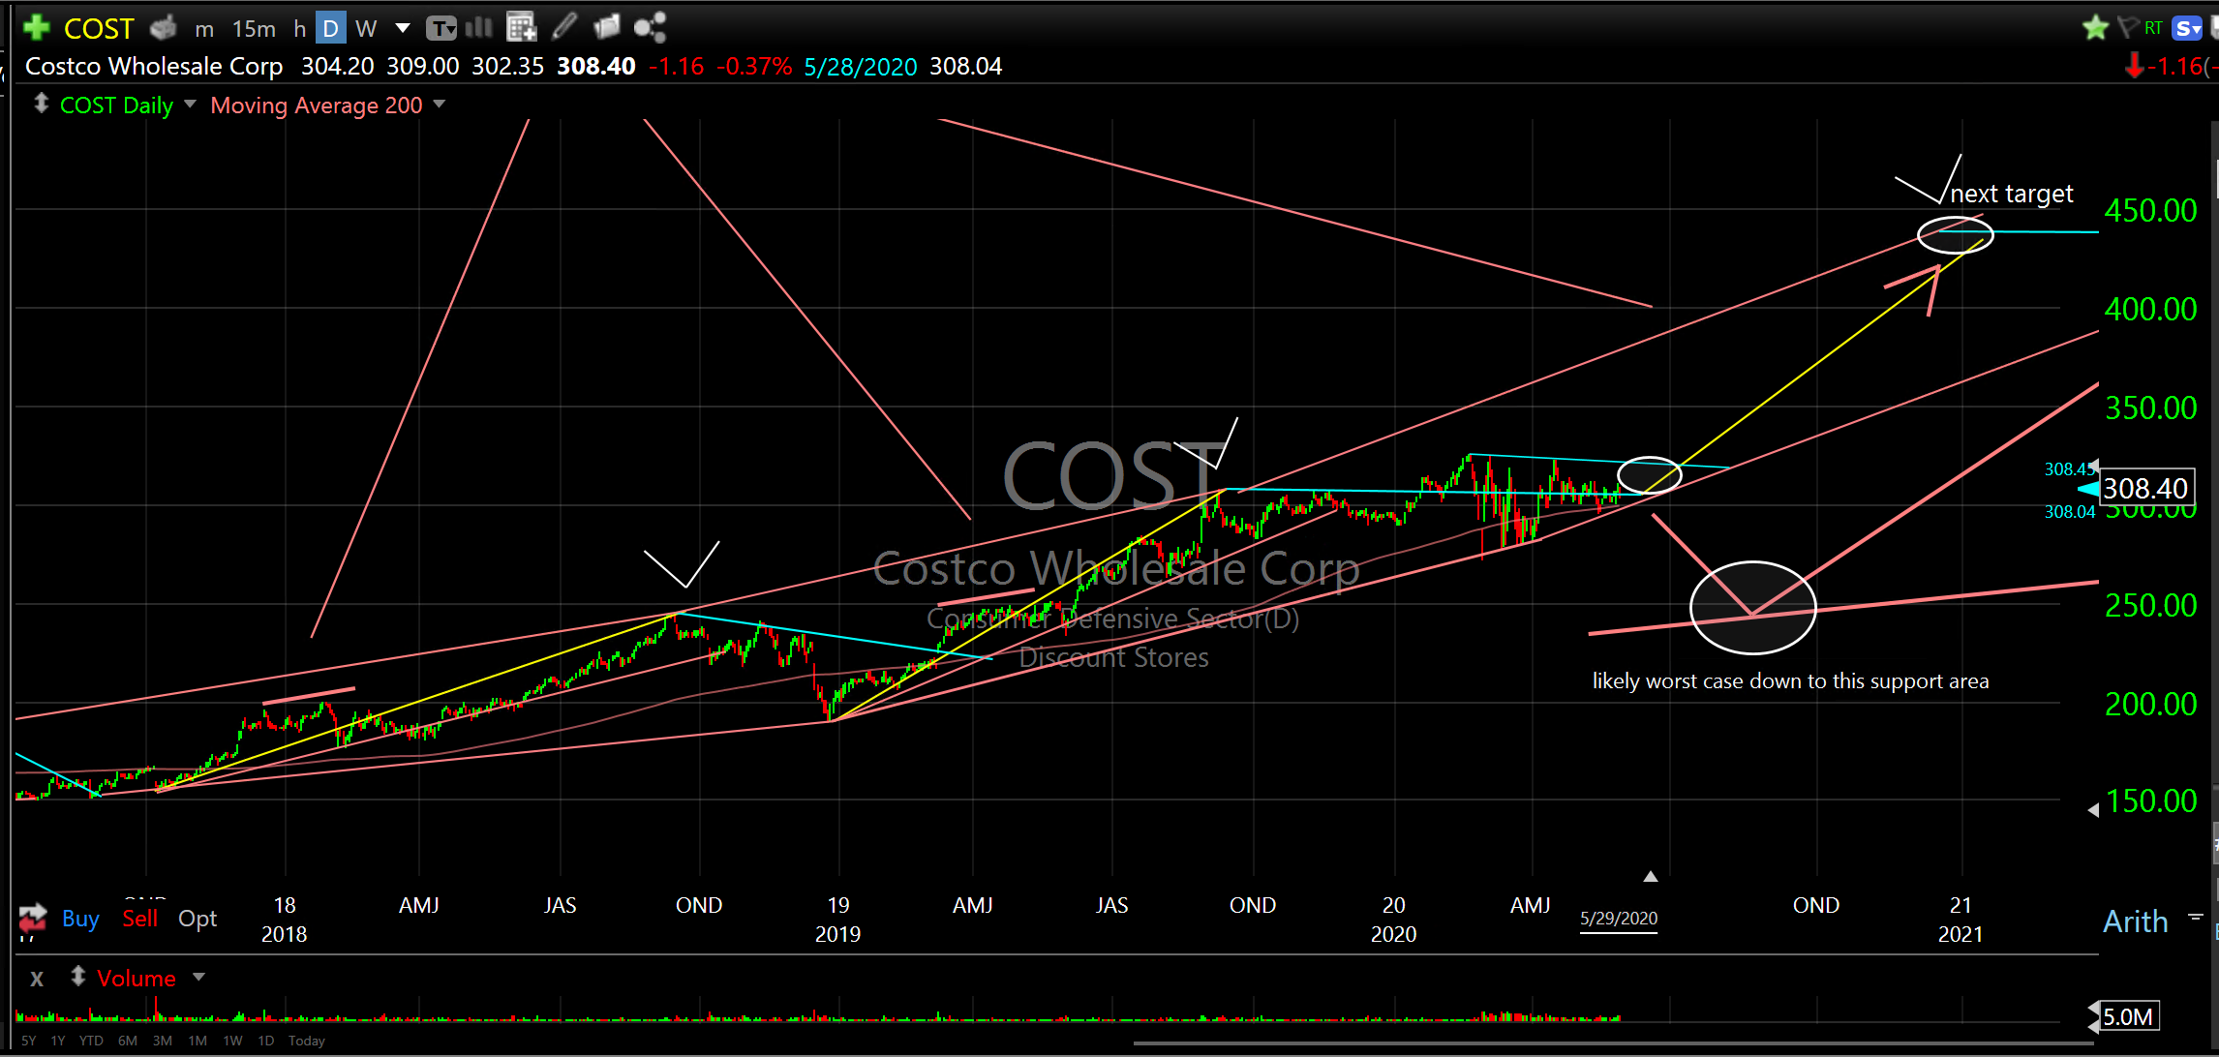This screenshot has height=1057, width=2219.
Task: Select the bar chart style icon
Action: tap(478, 27)
